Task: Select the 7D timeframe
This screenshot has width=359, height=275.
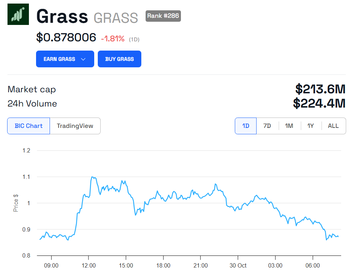Action: click(267, 126)
